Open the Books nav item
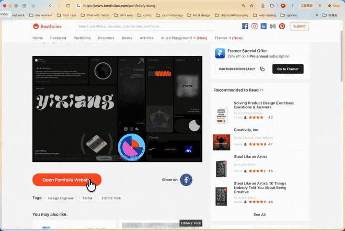 click(127, 38)
